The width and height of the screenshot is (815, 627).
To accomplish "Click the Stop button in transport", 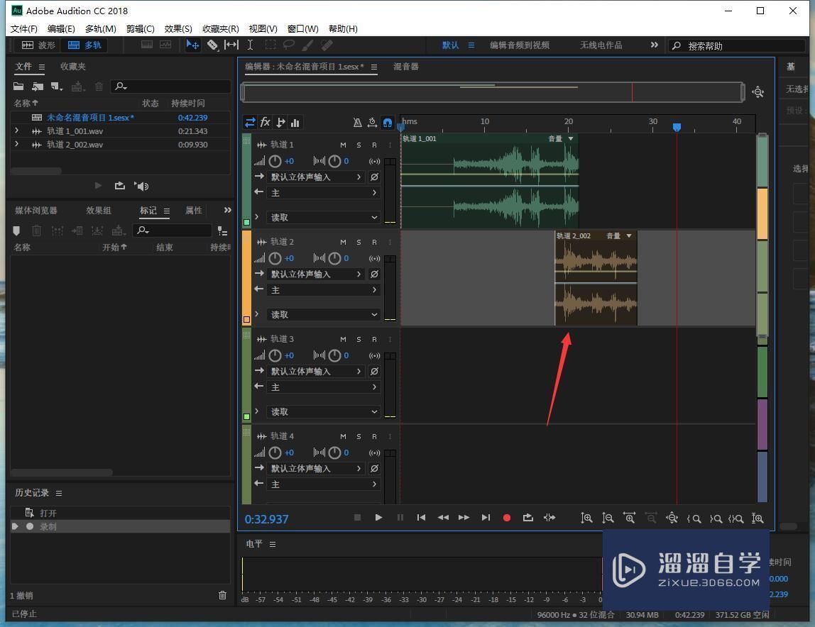I will tap(357, 517).
